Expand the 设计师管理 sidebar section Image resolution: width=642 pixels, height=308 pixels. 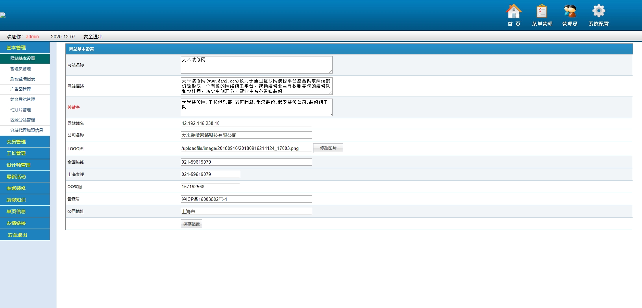[25, 165]
